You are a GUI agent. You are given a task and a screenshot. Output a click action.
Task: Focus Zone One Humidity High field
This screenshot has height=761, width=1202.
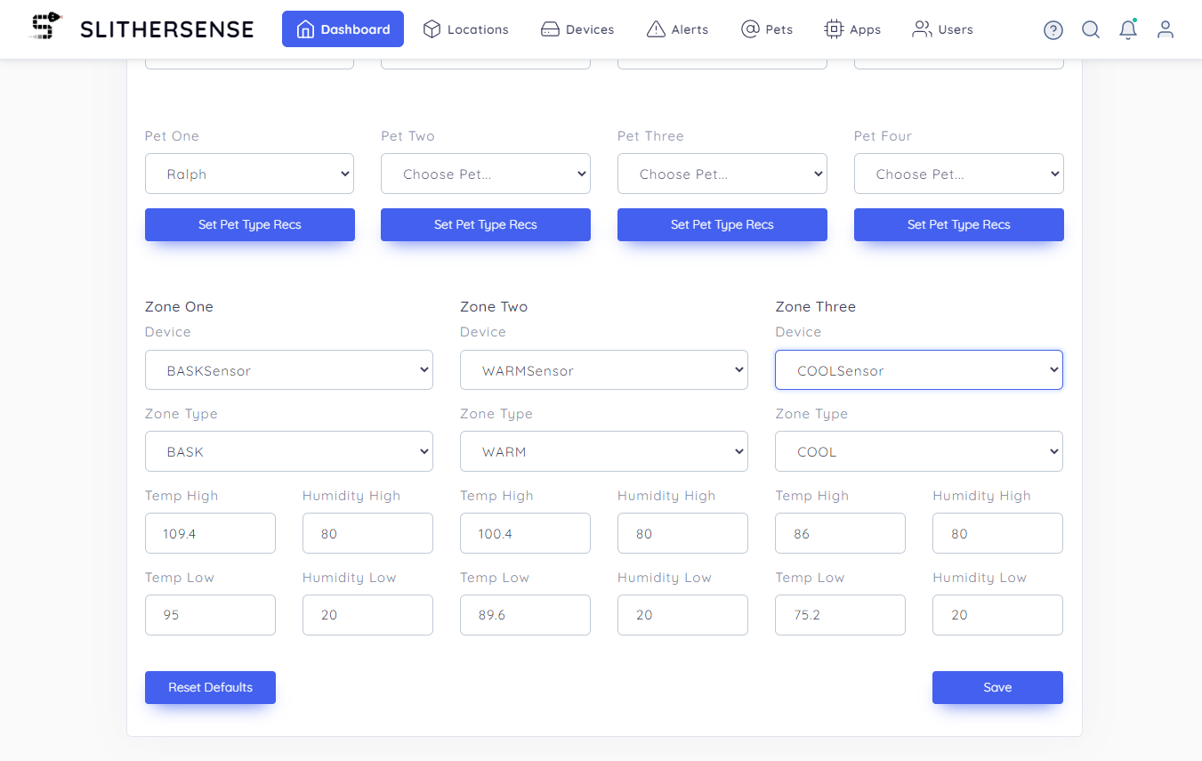pyautogui.click(x=367, y=533)
